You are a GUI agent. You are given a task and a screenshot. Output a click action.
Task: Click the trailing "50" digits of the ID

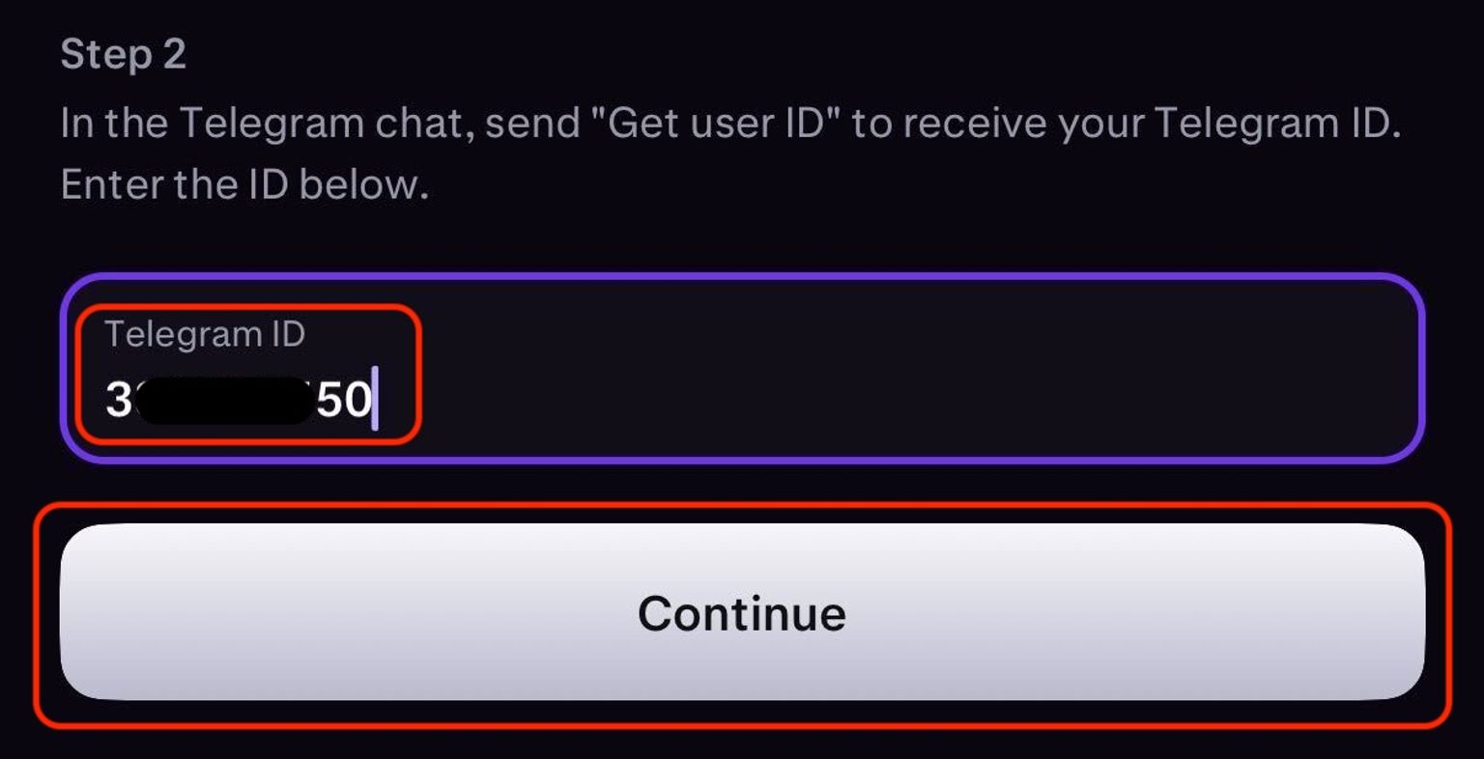pos(344,400)
